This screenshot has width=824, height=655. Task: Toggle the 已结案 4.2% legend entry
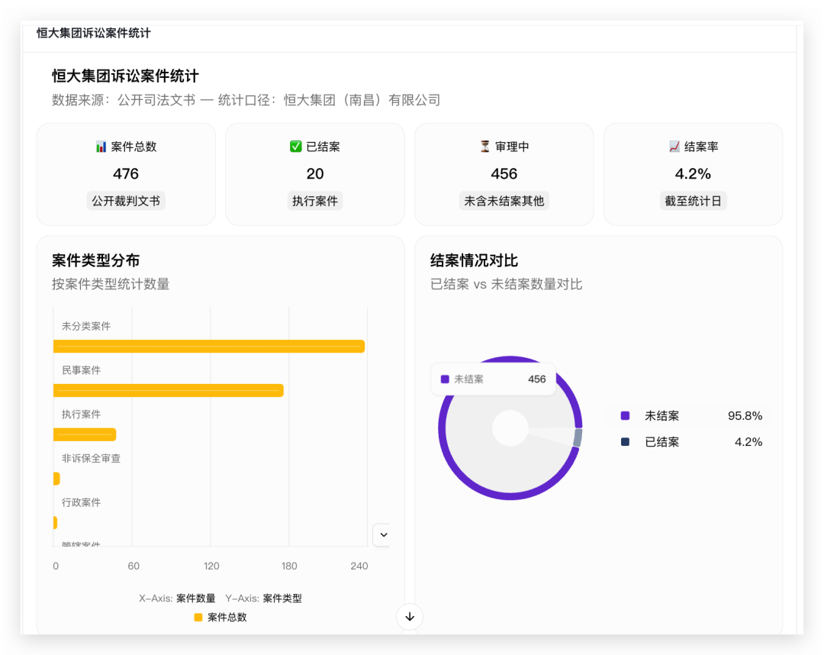tap(691, 442)
